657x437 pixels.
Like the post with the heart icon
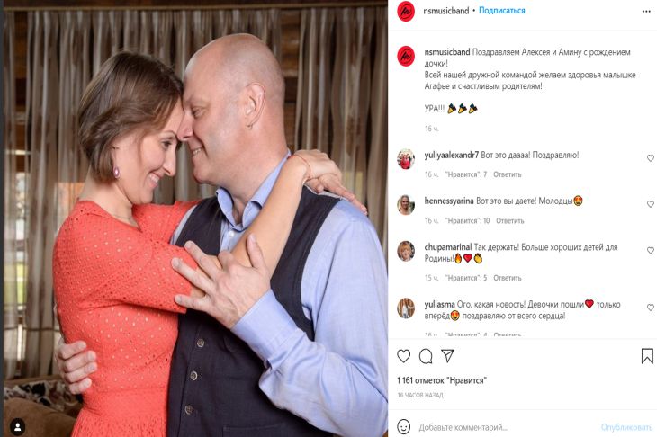tap(404, 356)
